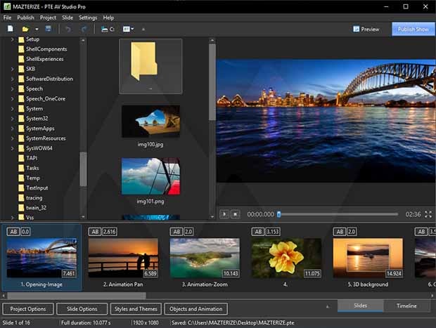
Task: Click the Save project icon
Action: [48, 29]
